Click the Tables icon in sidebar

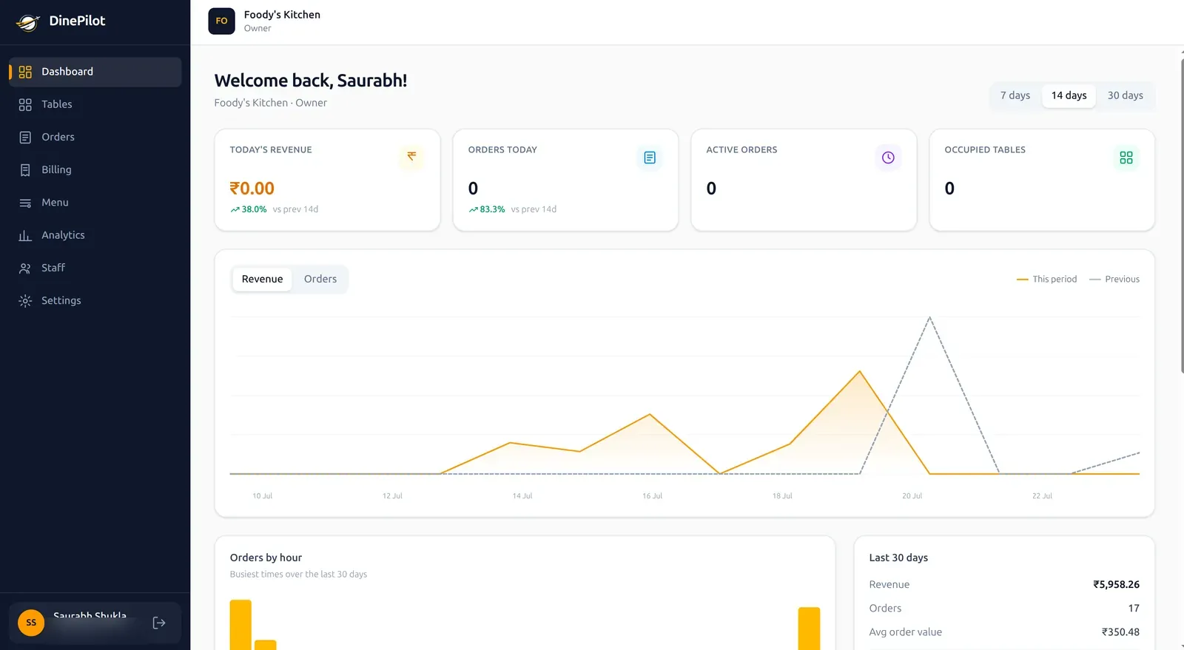coord(25,104)
